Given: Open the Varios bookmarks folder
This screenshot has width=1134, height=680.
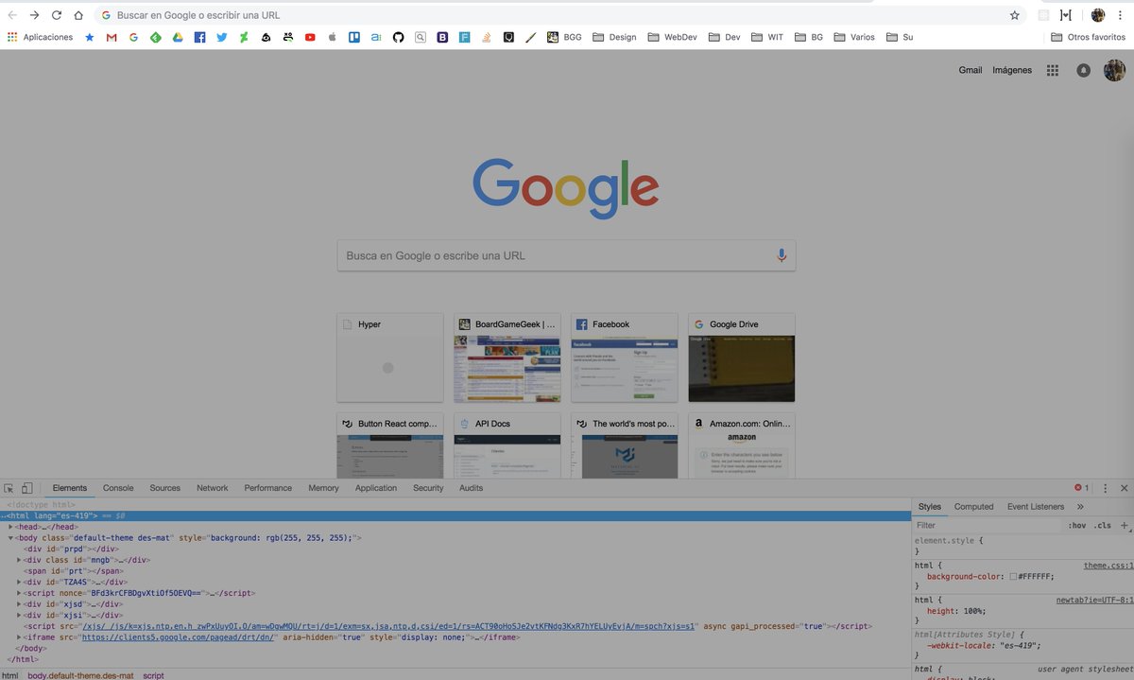Looking at the screenshot, I should click(x=853, y=38).
